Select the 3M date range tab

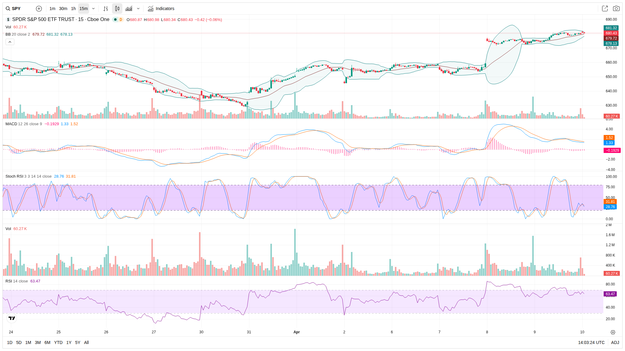(38, 342)
